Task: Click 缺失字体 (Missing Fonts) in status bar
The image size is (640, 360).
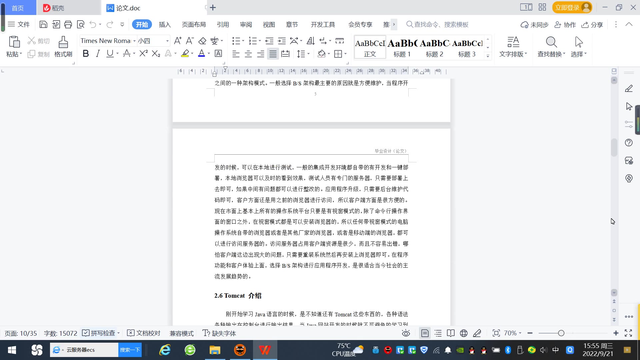Action: click(x=219, y=333)
